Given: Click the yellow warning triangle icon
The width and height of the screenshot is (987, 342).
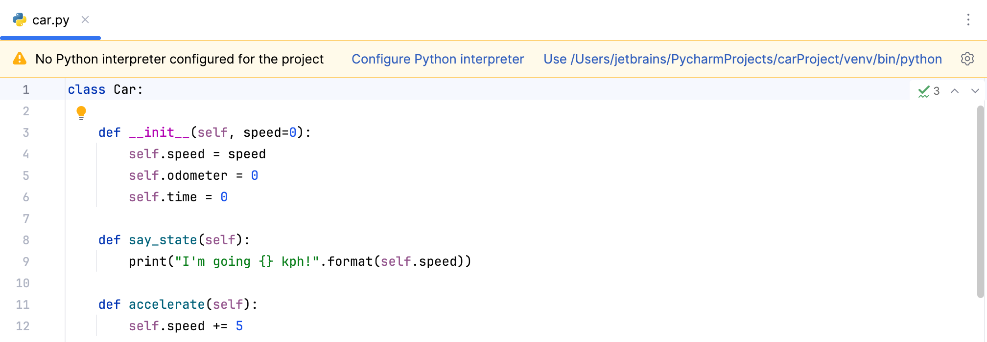Looking at the screenshot, I should pyautogui.click(x=20, y=59).
